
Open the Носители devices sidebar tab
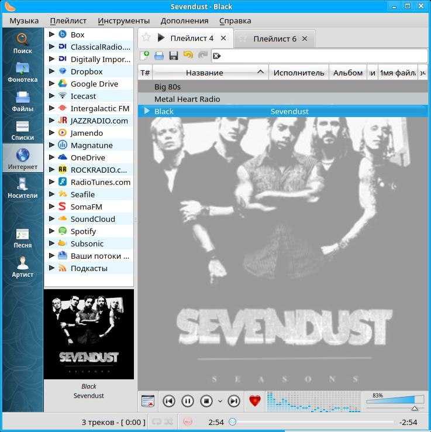tap(23, 188)
